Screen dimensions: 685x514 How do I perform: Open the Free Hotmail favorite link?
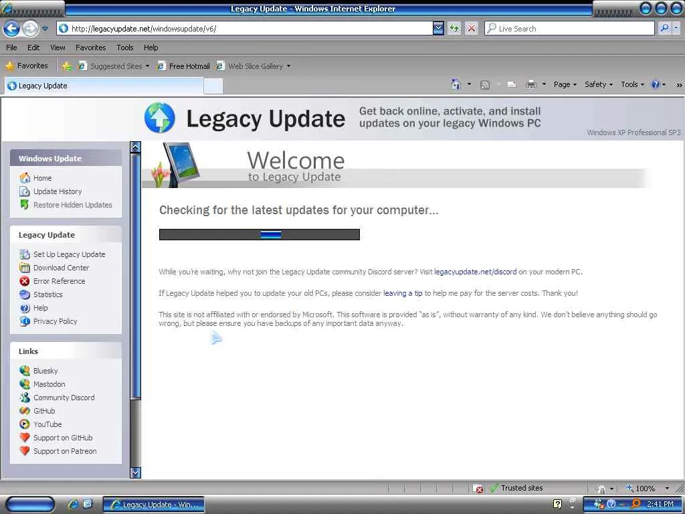click(183, 66)
